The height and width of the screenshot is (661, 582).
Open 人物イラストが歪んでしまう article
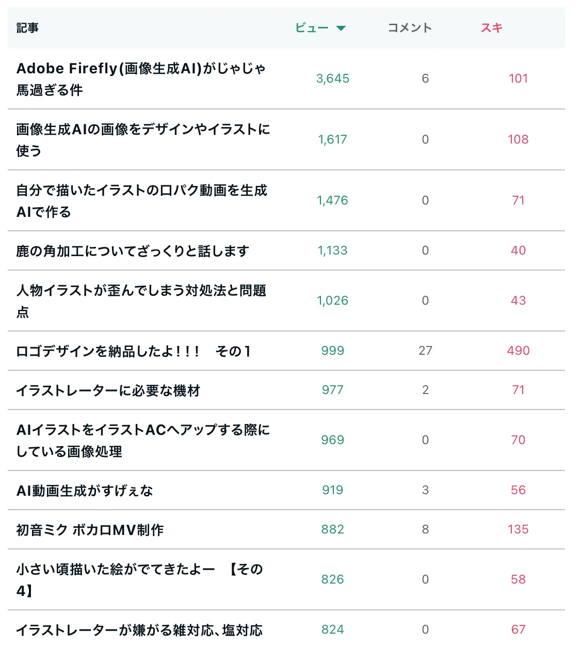141,301
